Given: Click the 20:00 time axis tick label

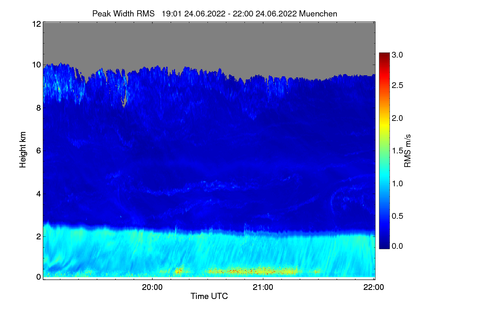Looking at the screenshot, I should tap(152, 287).
